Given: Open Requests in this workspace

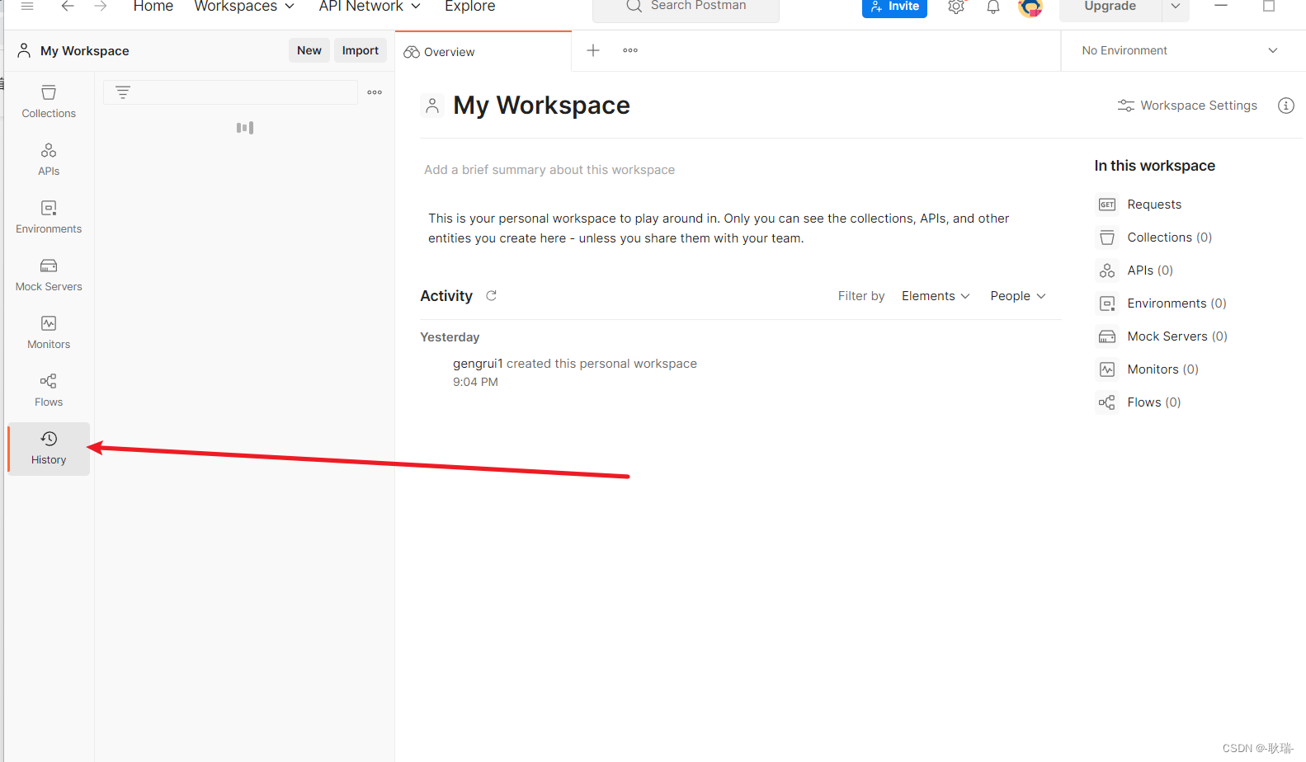Looking at the screenshot, I should coord(1154,205).
